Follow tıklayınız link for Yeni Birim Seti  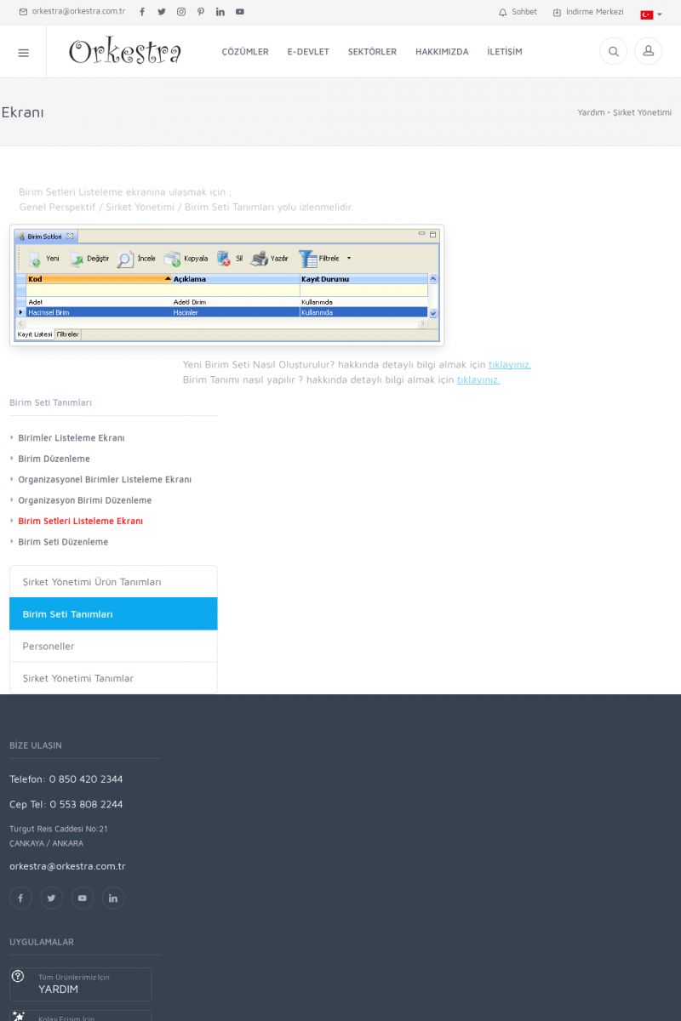(510, 364)
